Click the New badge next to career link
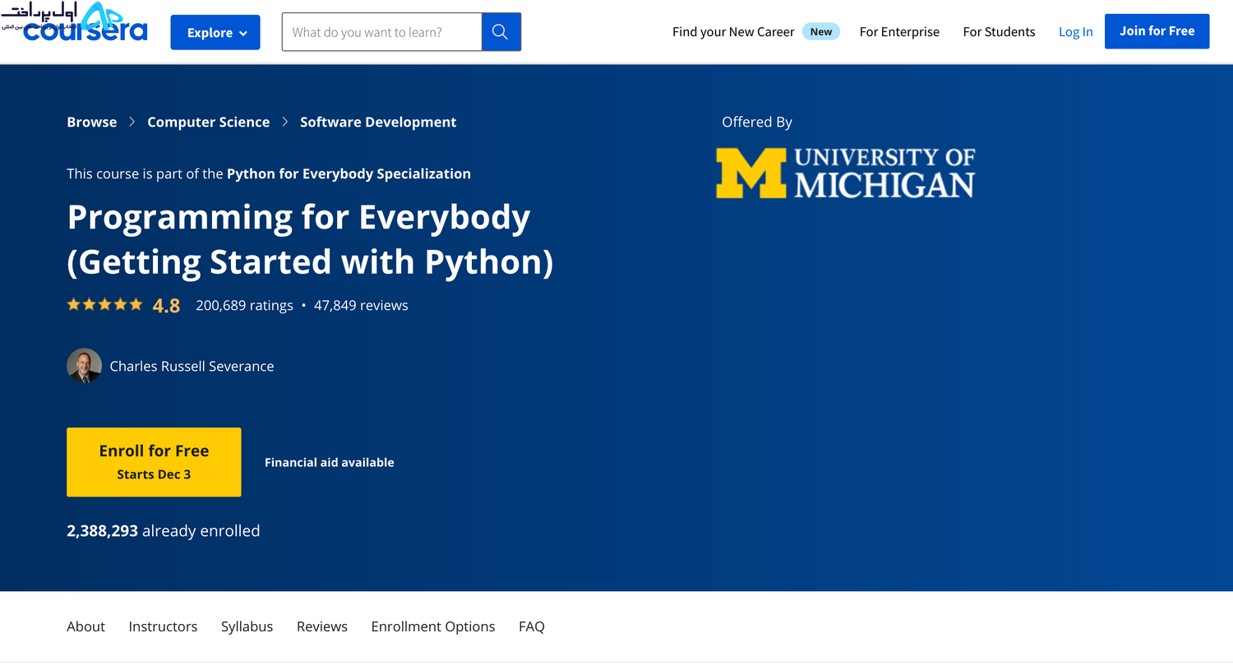Image resolution: width=1233 pixels, height=670 pixels. coord(821,32)
